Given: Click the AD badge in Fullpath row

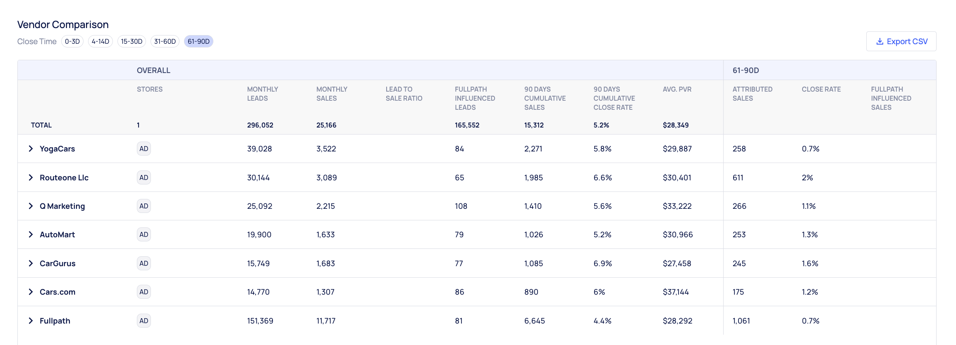Looking at the screenshot, I should click(144, 321).
